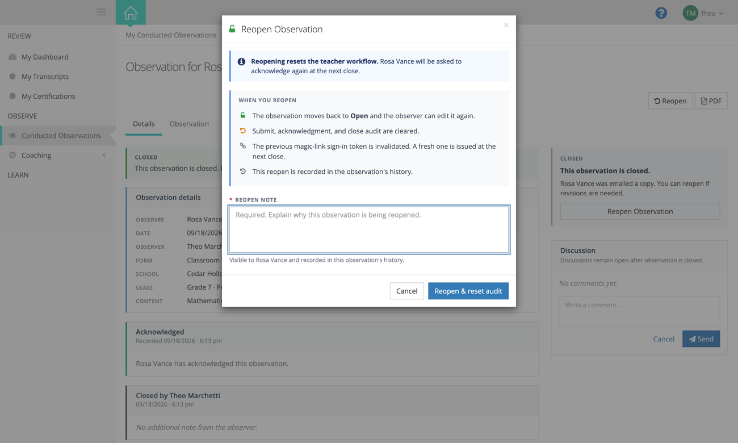This screenshot has height=443, width=738.
Task: Click the OBSERVE section heading
Action: (22, 116)
